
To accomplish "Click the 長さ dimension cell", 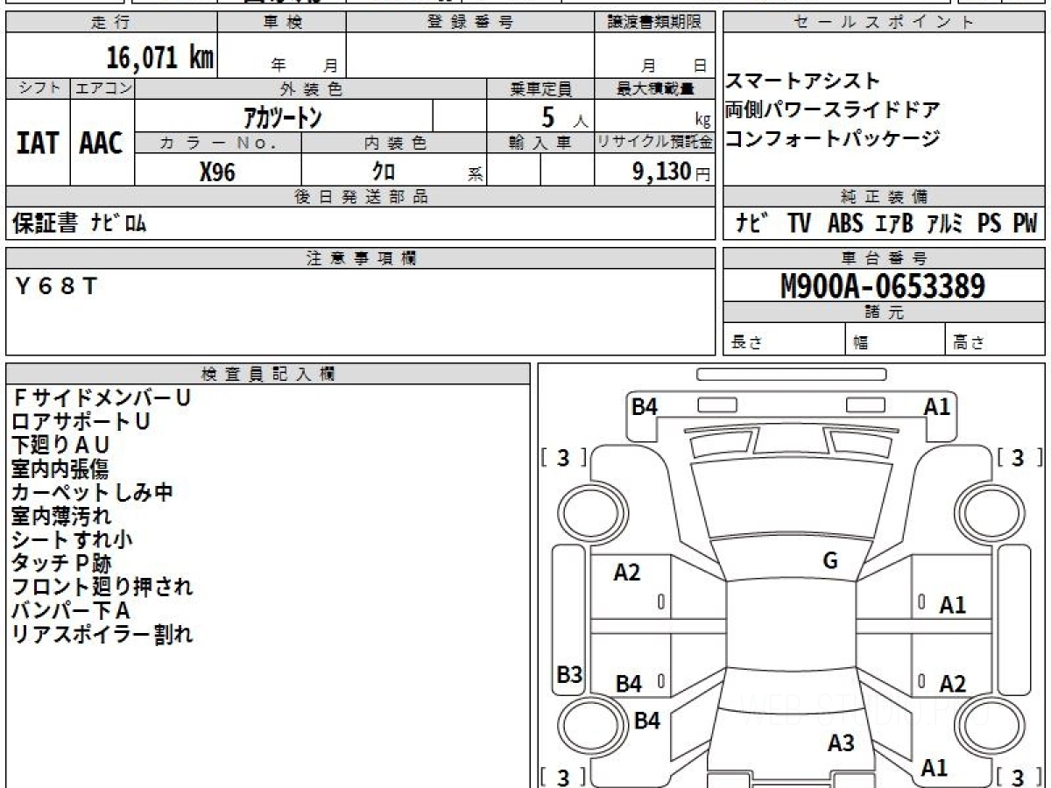I will pos(784,340).
